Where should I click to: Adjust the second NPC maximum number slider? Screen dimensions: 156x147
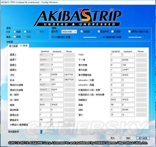coord(136,37)
